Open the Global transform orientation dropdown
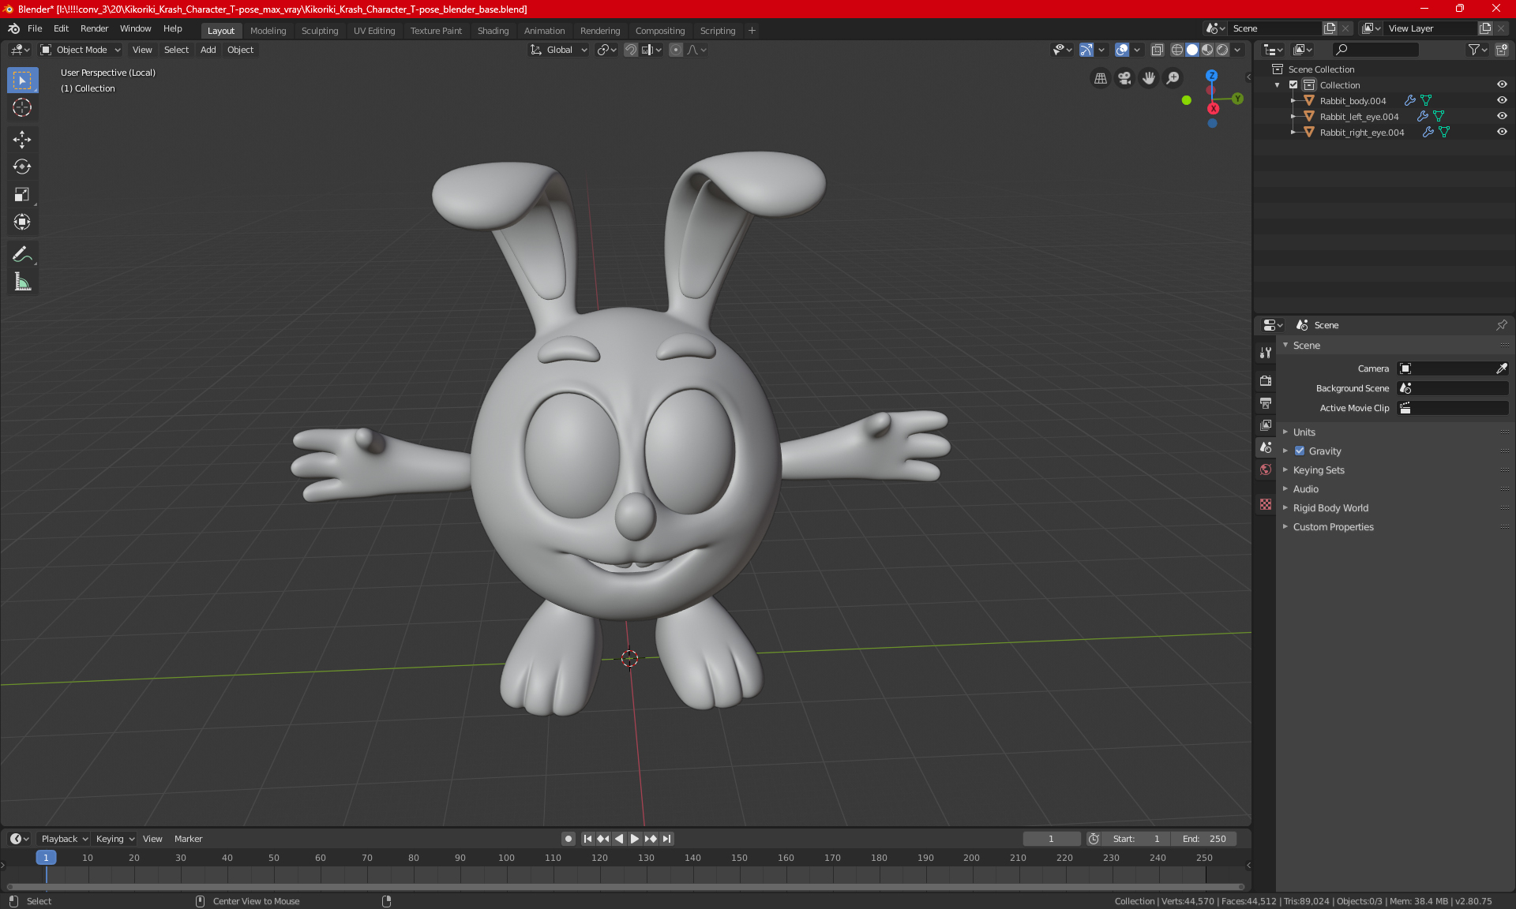The height and width of the screenshot is (909, 1516). pyautogui.click(x=559, y=50)
